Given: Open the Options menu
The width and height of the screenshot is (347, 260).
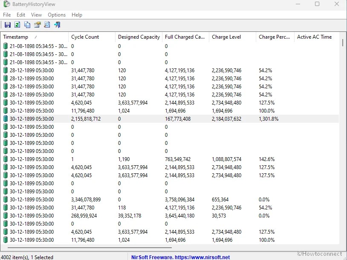Looking at the screenshot, I should coord(57,14).
